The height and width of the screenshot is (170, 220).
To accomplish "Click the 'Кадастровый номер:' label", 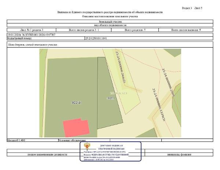I will [19, 38].
